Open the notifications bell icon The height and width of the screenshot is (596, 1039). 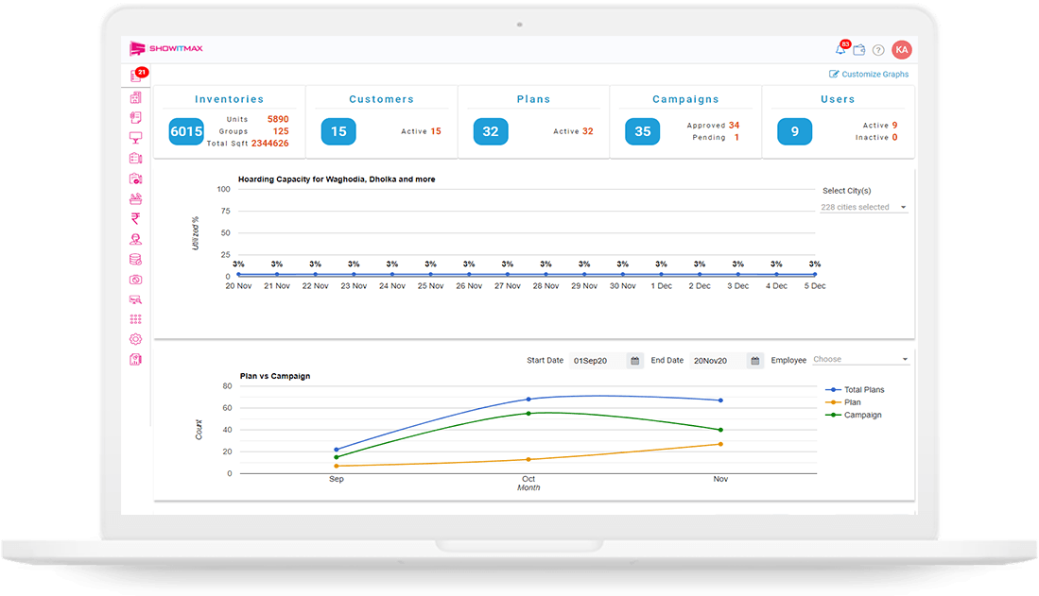(840, 50)
